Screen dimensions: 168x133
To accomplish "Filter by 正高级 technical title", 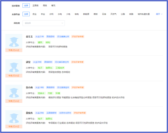I will [x=36, y=5].
